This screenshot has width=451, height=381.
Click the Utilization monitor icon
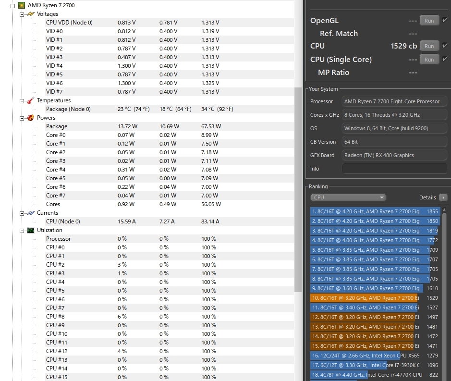[30, 230]
